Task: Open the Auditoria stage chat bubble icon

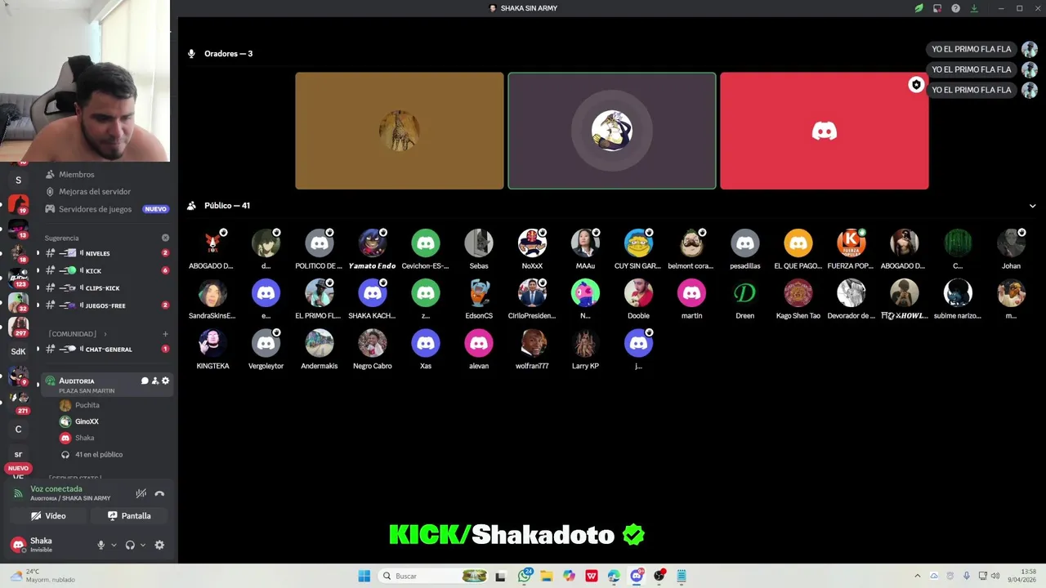Action: coord(145,381)
